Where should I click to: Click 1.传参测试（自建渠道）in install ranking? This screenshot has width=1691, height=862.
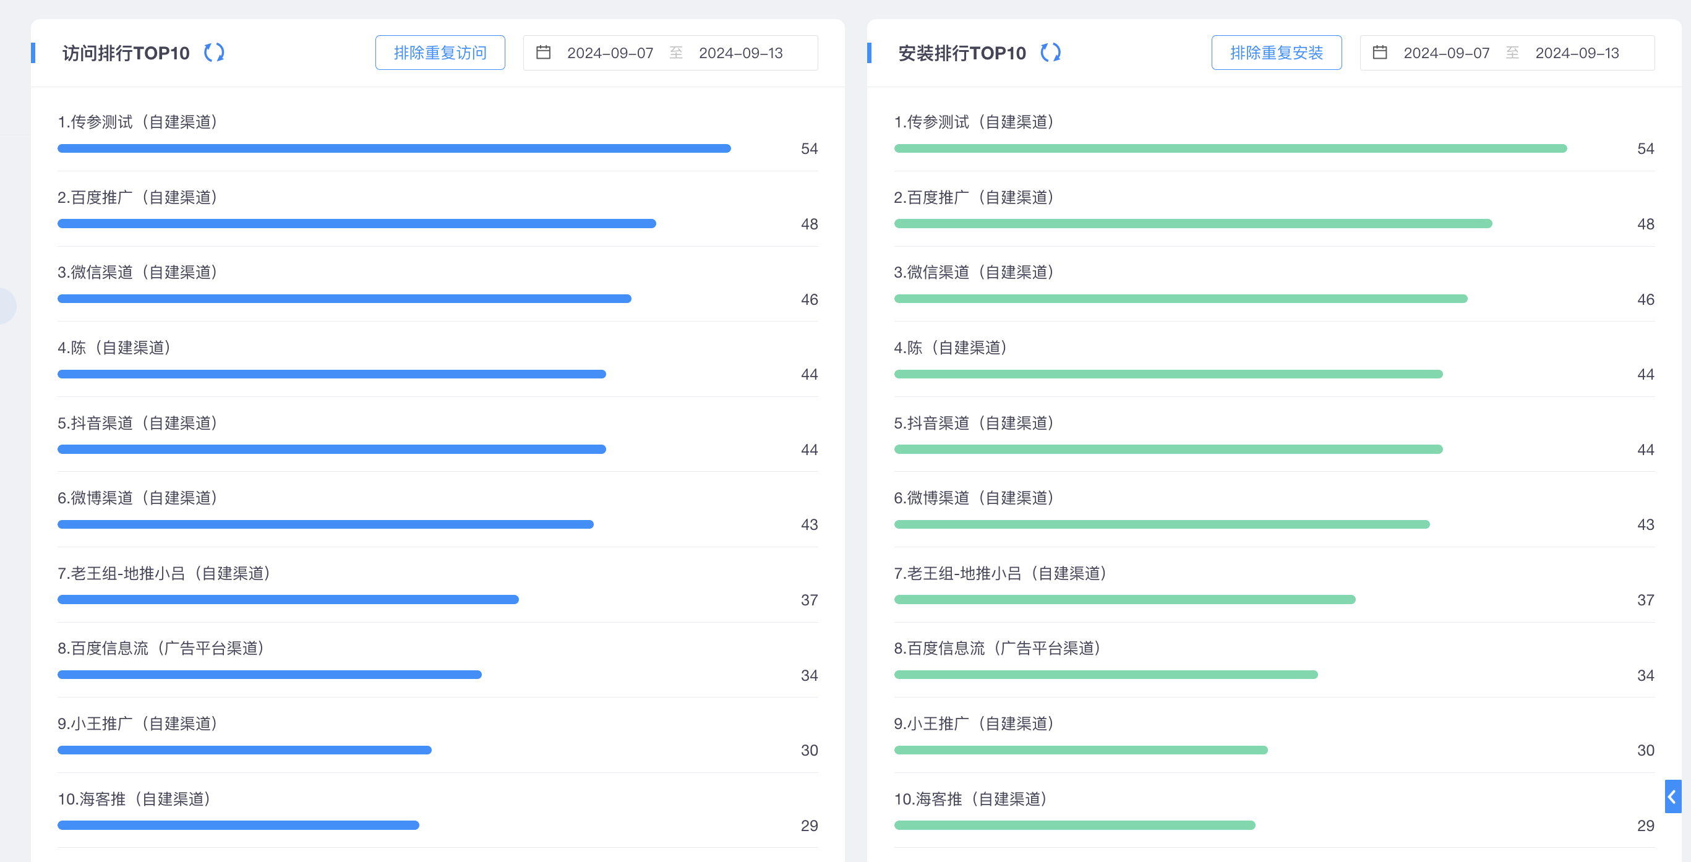pyautogui.click(x=974, y=122)
